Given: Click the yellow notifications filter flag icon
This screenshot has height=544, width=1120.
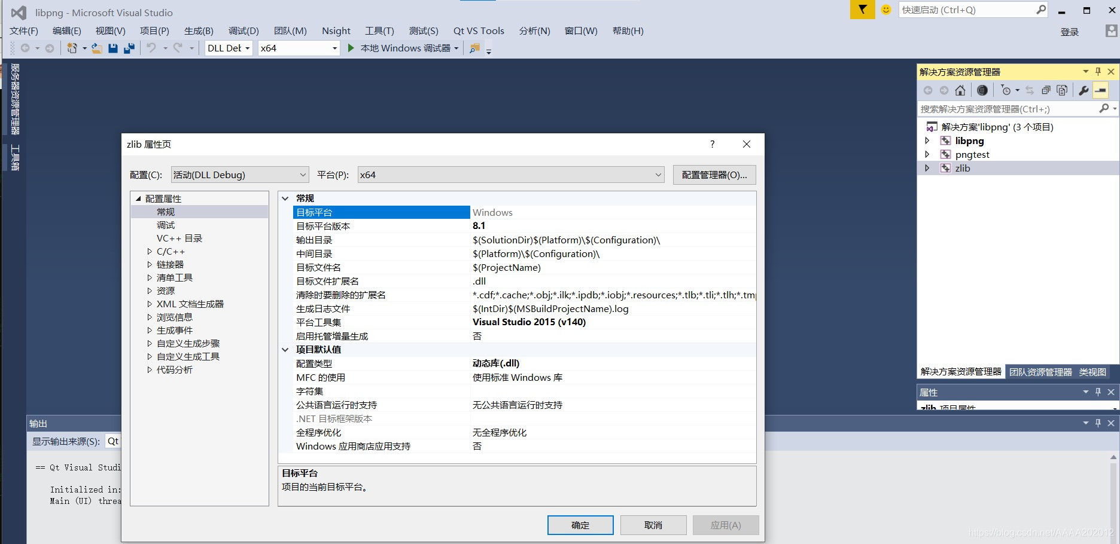Looking at the screenshot, I should tap(862, 10).
